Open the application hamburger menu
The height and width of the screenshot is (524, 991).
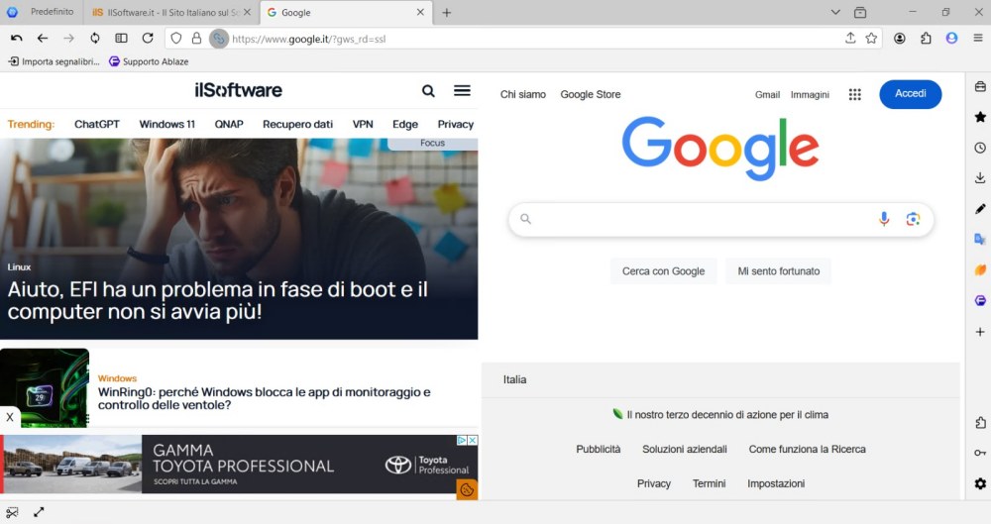pyautogui.click(x=978, y=39)
